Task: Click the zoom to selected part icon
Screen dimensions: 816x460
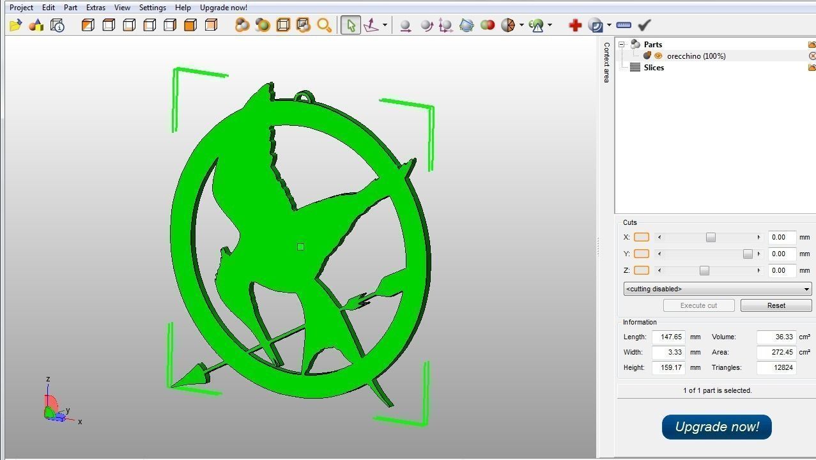Action: [x=263, y=25]
